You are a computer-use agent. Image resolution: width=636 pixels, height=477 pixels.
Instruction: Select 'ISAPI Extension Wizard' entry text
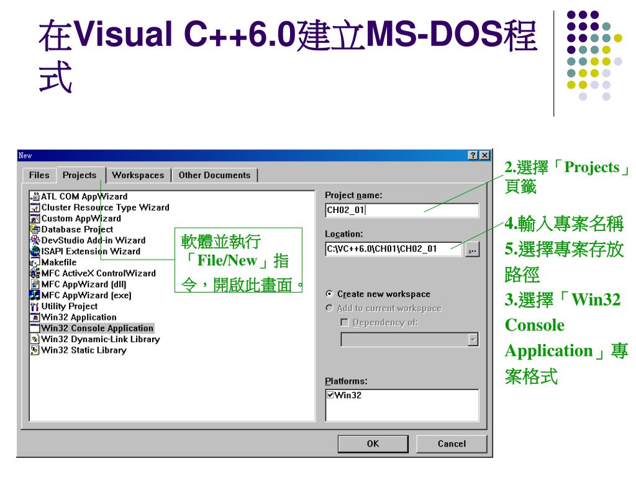coord(91,252)
